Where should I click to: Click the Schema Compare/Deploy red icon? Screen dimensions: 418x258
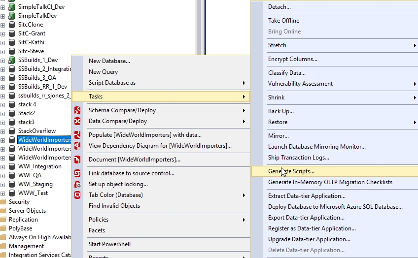pyautogui.click(x=77, y=110)
